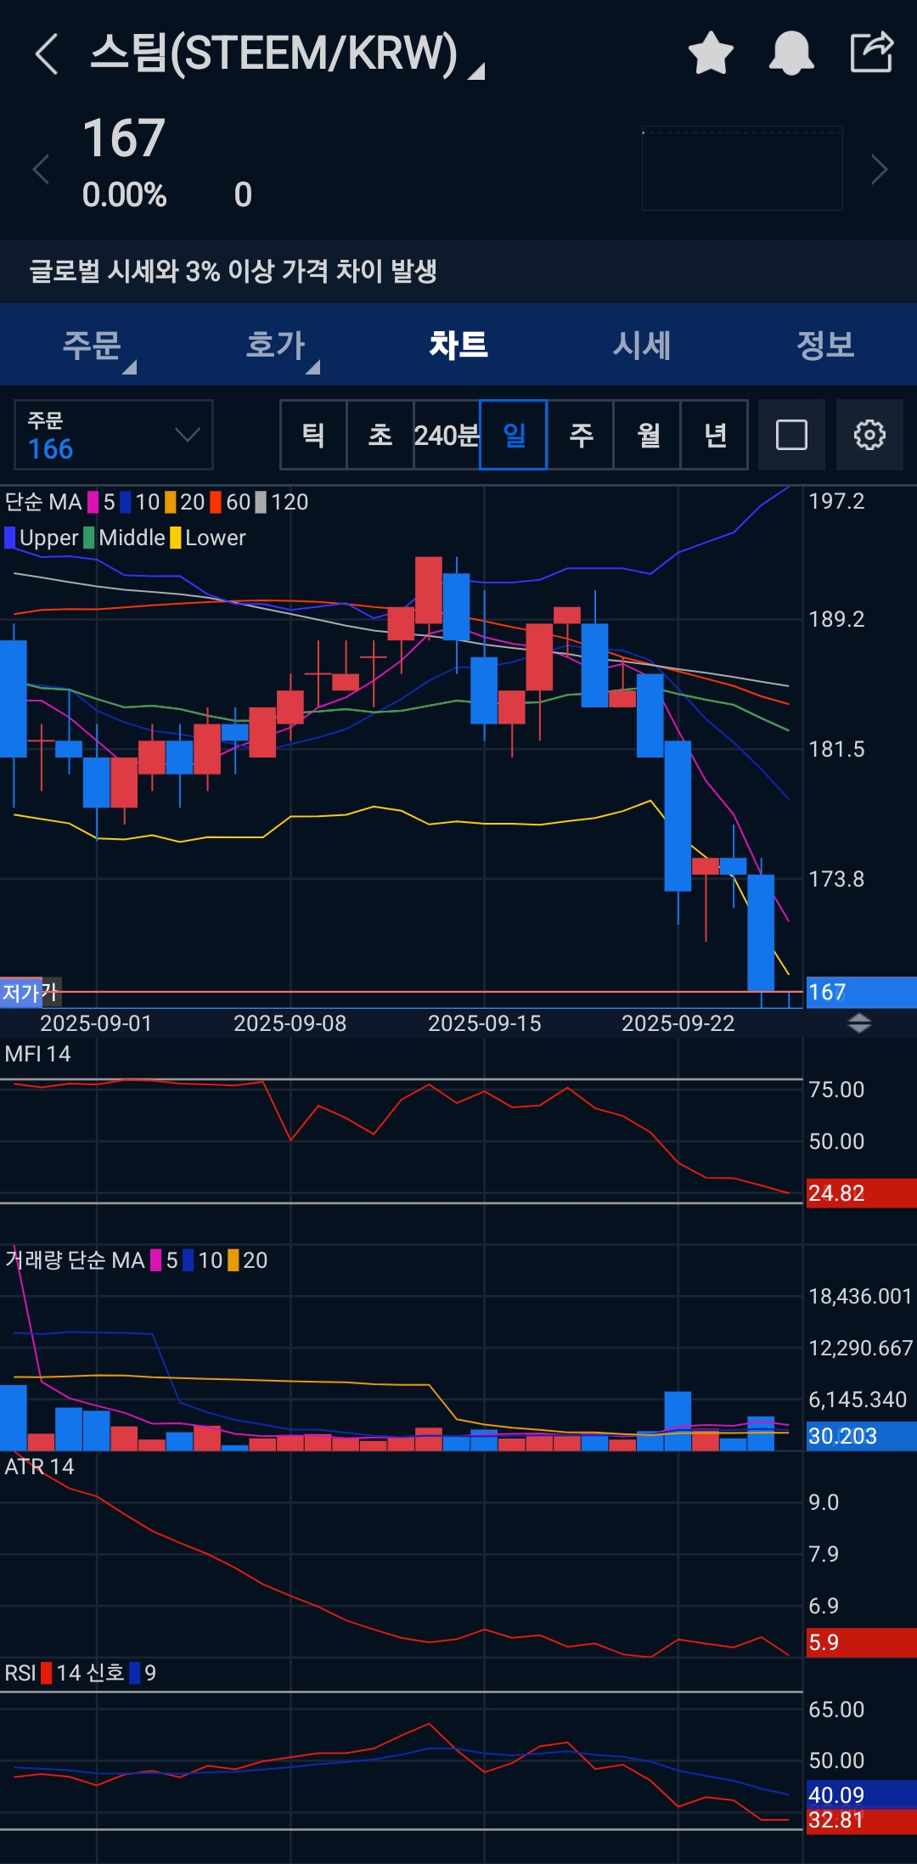Tap the chart resize handle arrows
Viewport: 917px width, 1864px height.
click(859, 1023)
